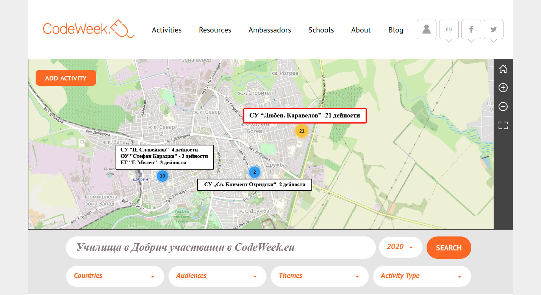Image resolution: width=541 pixels, height=295 pixels.
Task: Click the map home view icon
Action: point(503,69)
